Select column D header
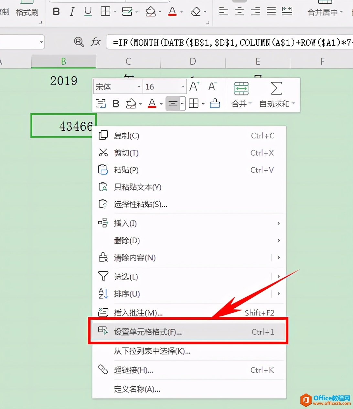The width and height of the screenshot is (353, 409). pos(193,61)
